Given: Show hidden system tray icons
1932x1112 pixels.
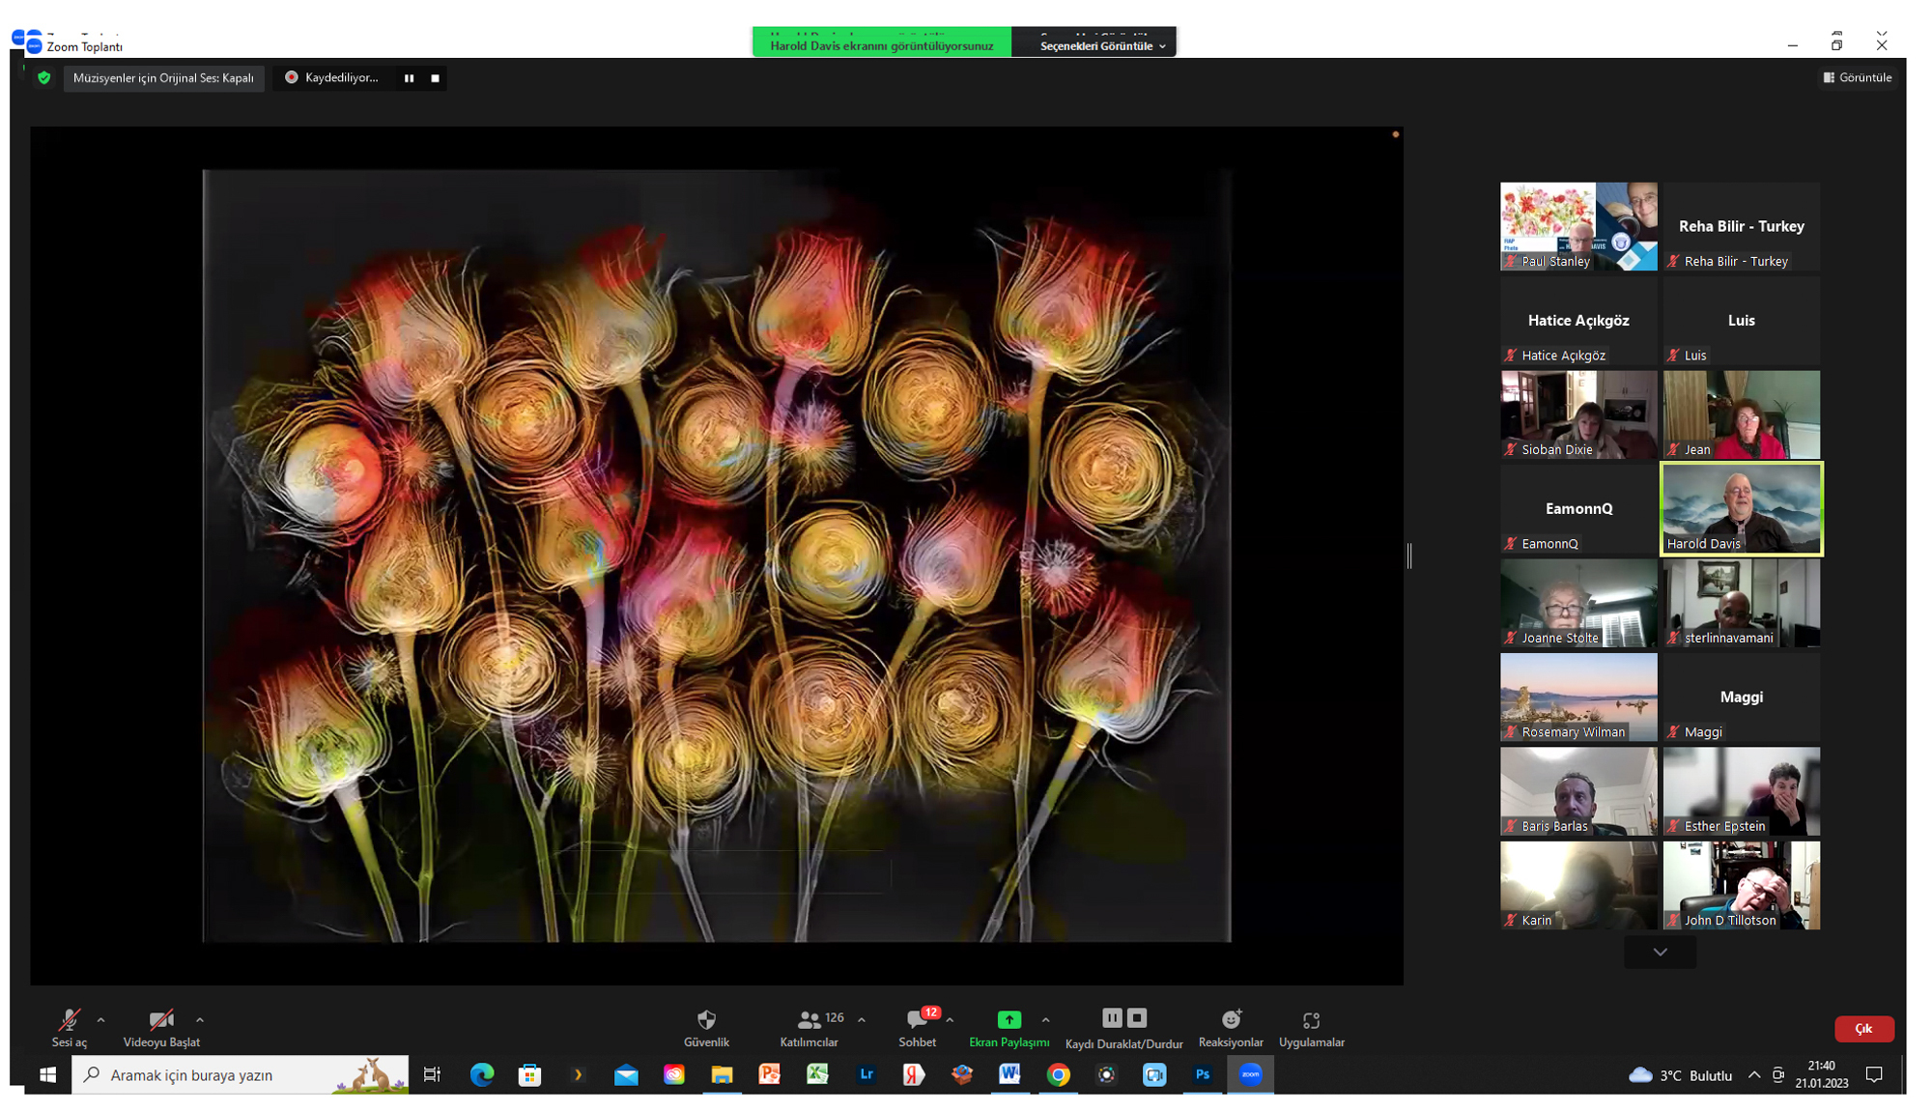Looking at the screenshot, I should 1754,1074.
